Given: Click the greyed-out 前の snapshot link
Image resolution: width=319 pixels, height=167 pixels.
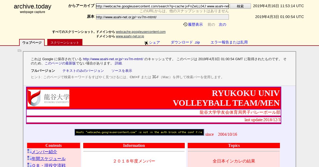Looking at the screenshot, I should click(211, 24).
